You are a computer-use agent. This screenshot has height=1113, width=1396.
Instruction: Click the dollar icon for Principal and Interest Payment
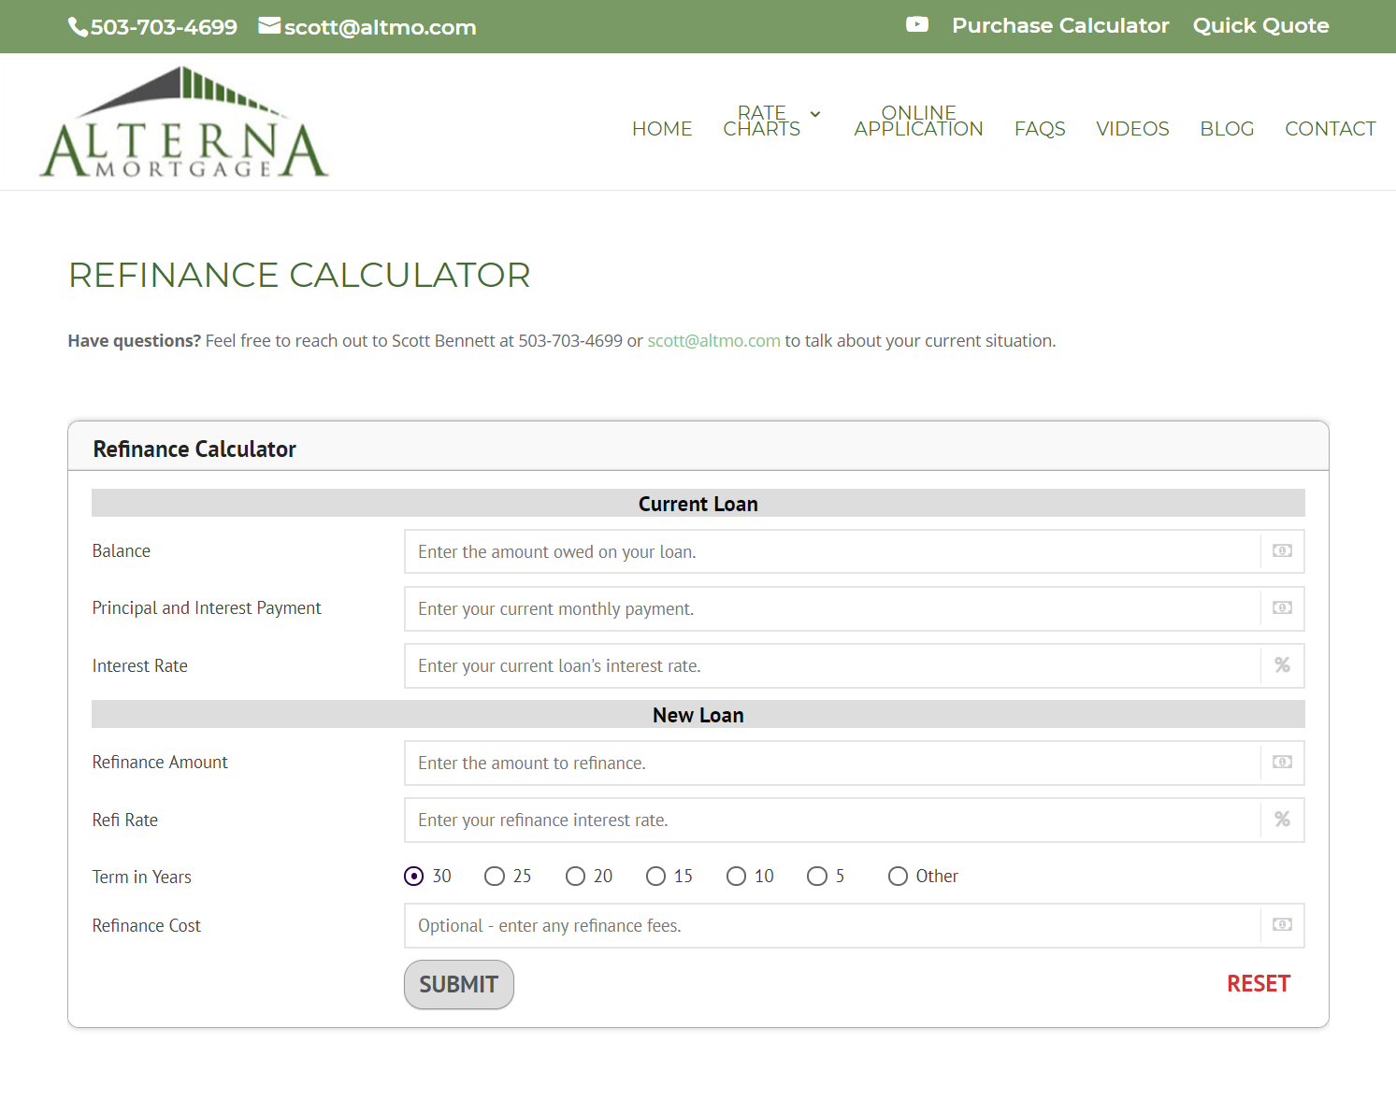pos(1281,608)
